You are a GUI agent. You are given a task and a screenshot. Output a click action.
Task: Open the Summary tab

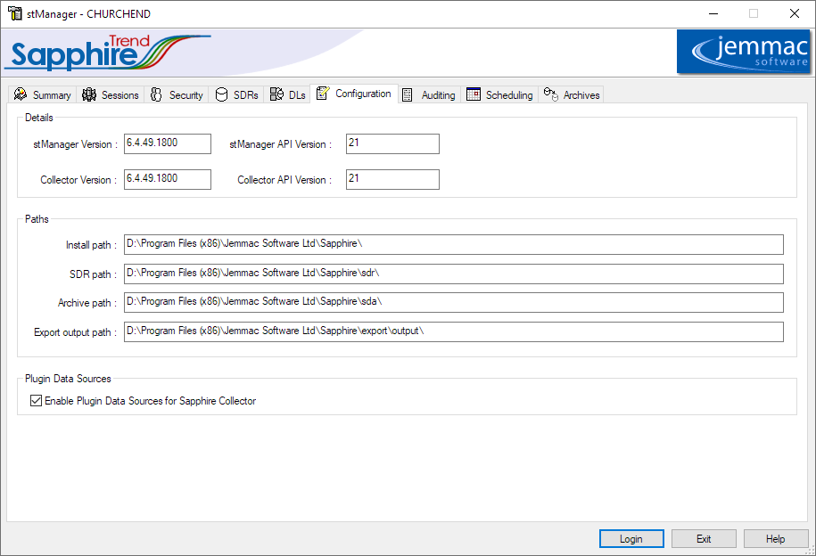click(x=43, y=94)
